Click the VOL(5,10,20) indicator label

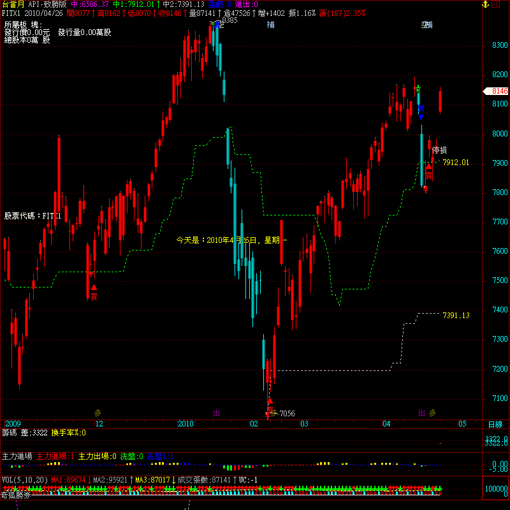click(x=24, y=479)
